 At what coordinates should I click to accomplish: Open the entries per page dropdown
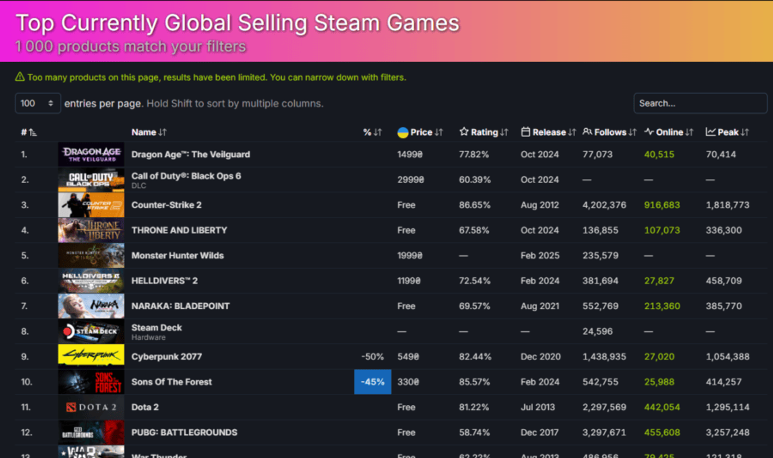[37, 103]
